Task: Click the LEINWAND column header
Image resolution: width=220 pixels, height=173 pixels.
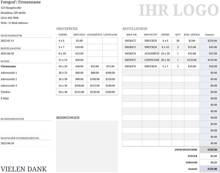Action: pyautogui.click(x=110, y=35)
